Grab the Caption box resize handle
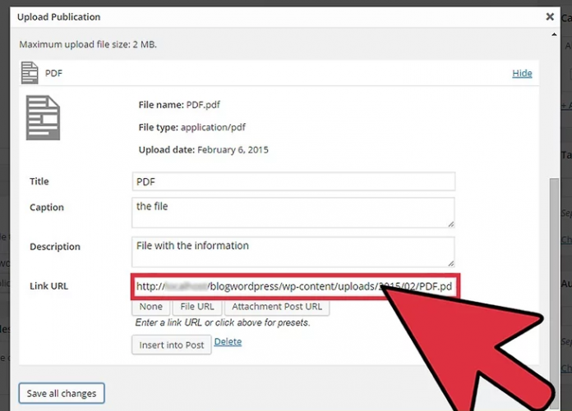572x411 pixels. coord(450,223)
